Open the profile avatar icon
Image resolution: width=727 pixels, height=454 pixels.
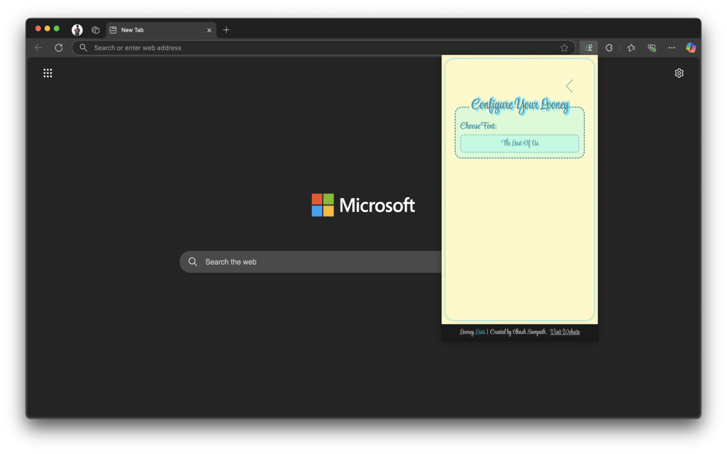77,30
